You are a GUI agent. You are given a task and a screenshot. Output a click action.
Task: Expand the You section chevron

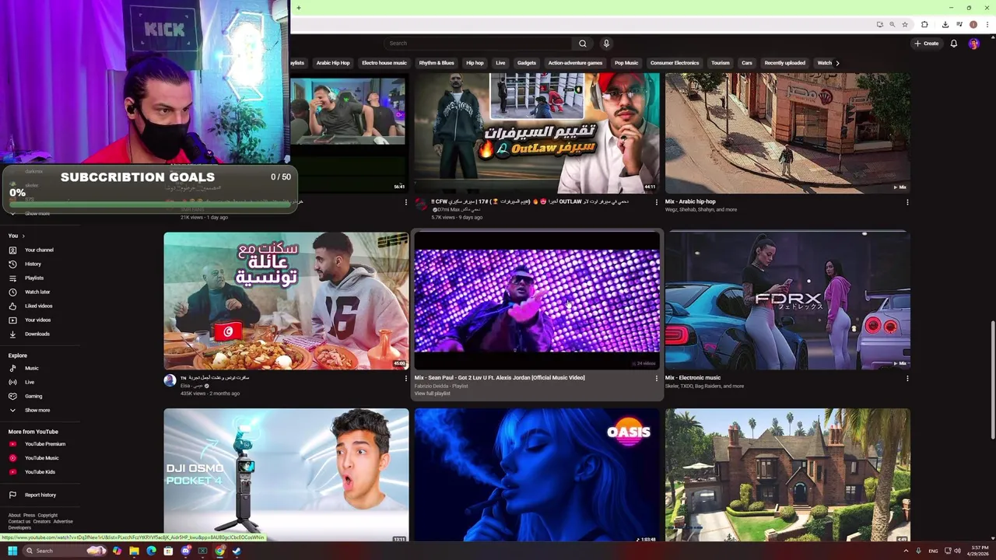[x=23, y=236]
